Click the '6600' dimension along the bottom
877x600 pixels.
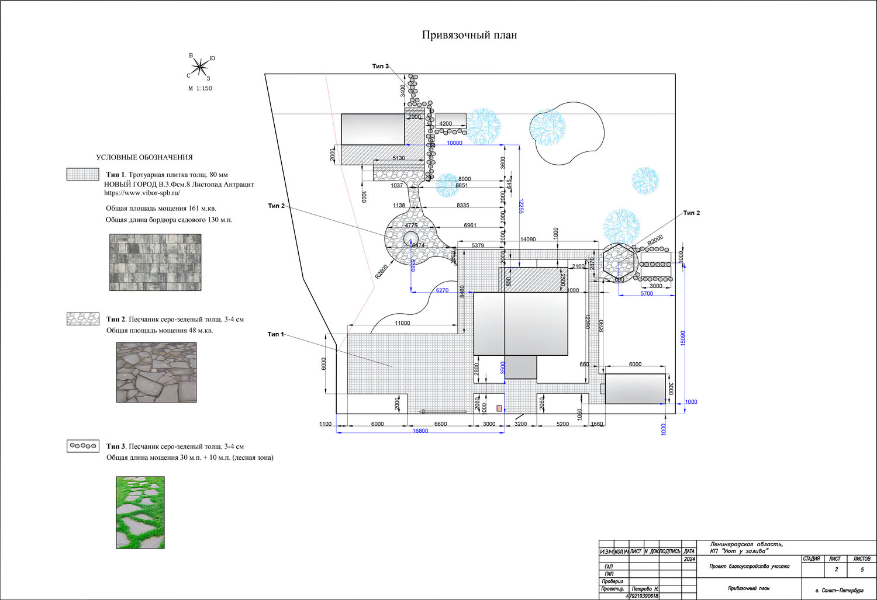click(x=440, y=424)
